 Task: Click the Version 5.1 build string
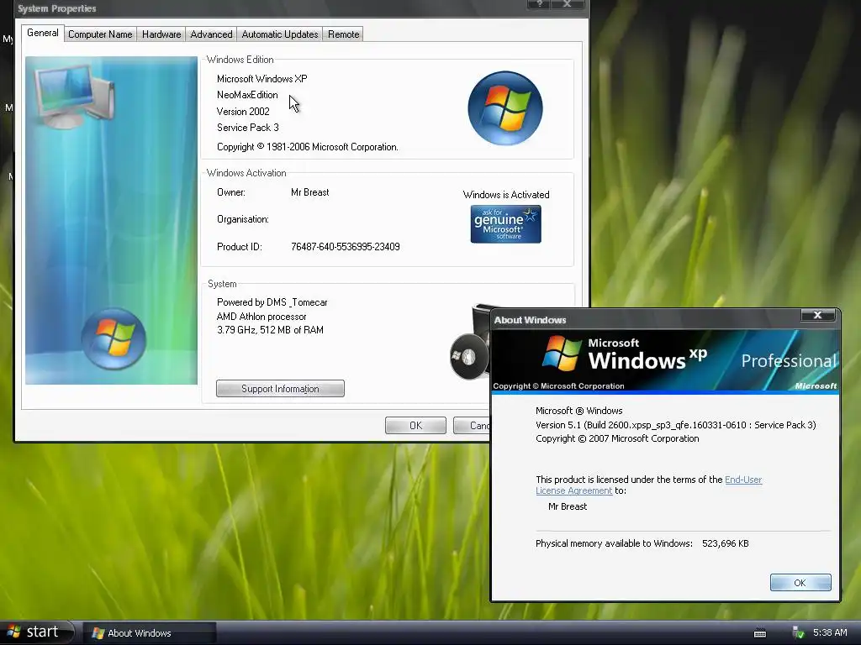click(x=676, y=425)
